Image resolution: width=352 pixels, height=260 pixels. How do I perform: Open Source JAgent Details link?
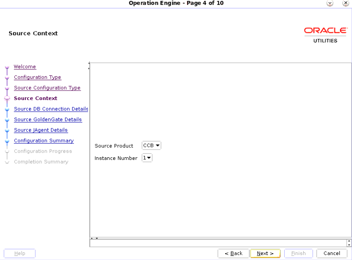41,130
